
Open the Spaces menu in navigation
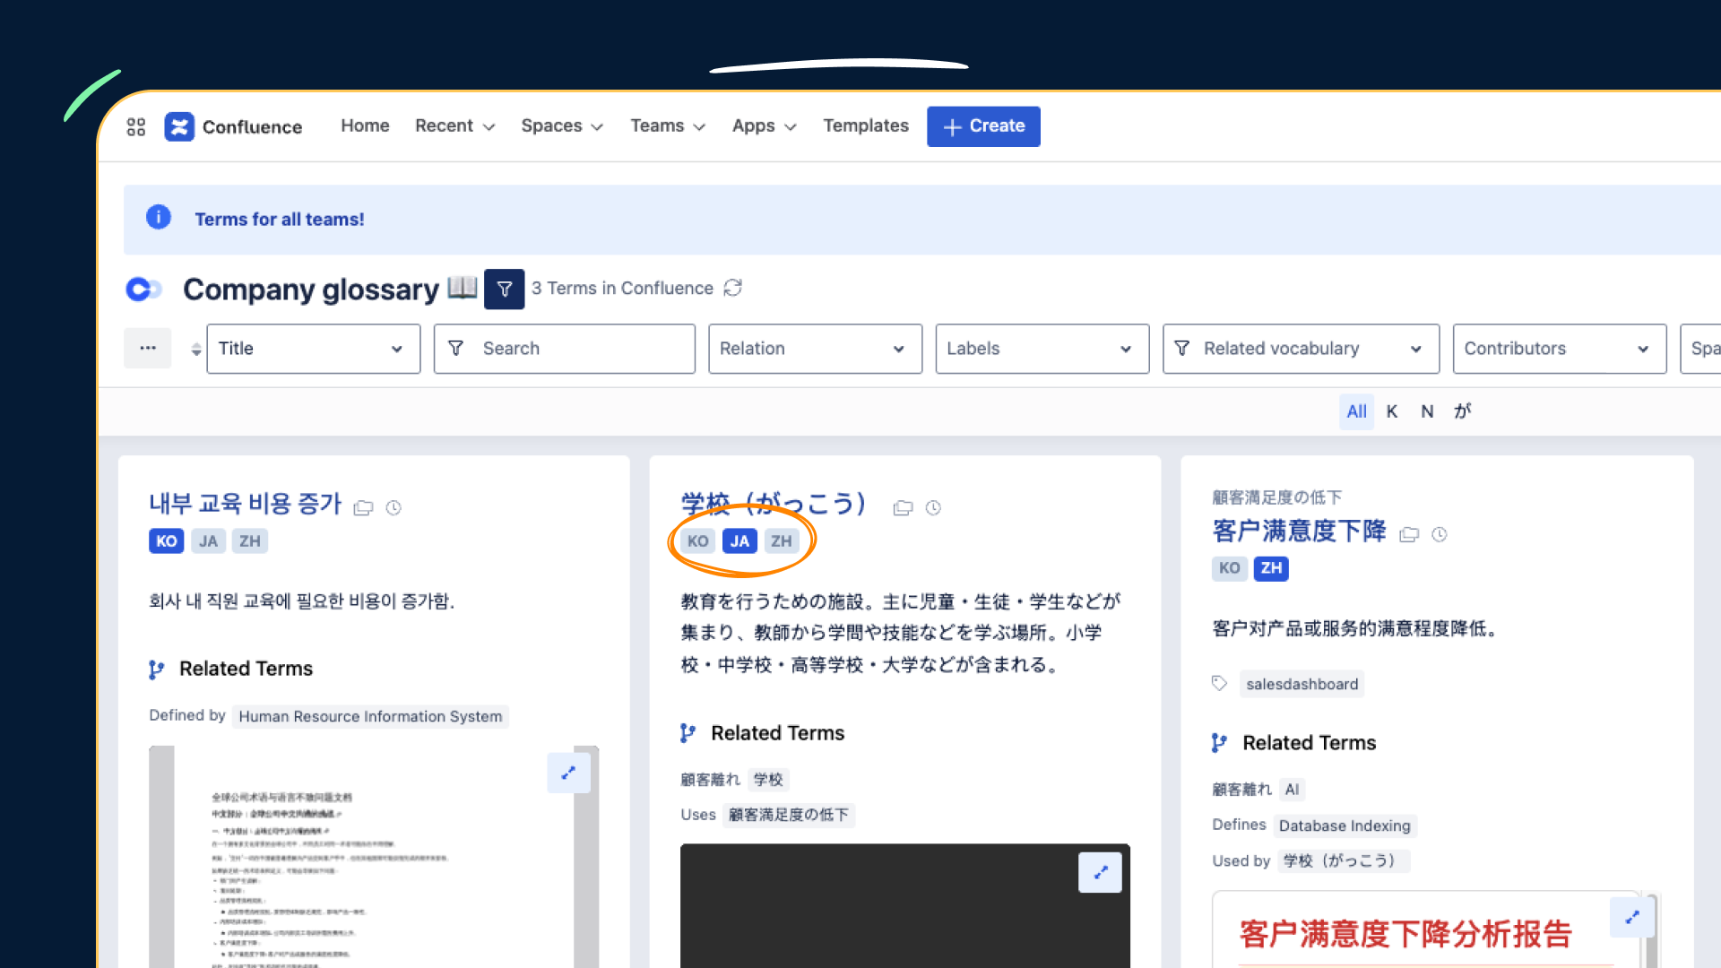(x=561, y=126)
